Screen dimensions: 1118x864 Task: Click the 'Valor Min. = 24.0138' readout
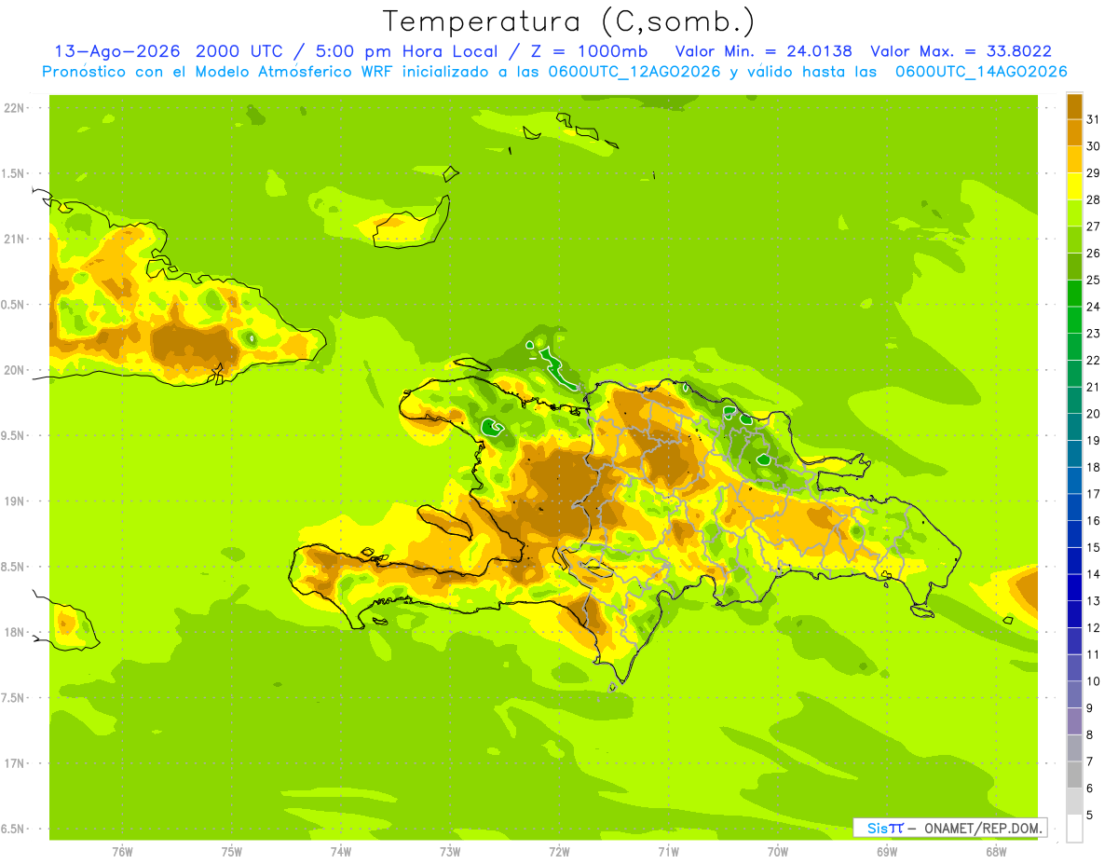point(765,51)
